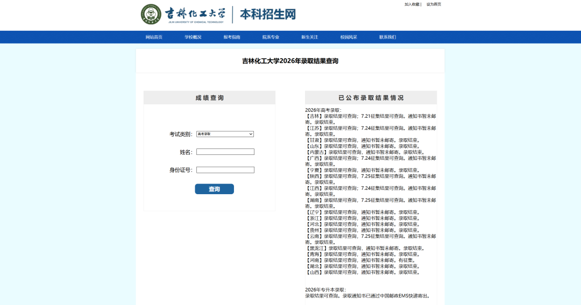Click the 【湖北】 admission status line

(x=363, y=266)
